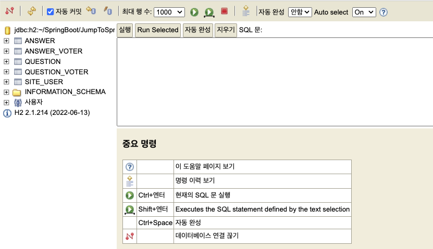This screenshot has height=249, width=433.
Task: Click the history icon in commands table
Action: click(x=130, y=181)
